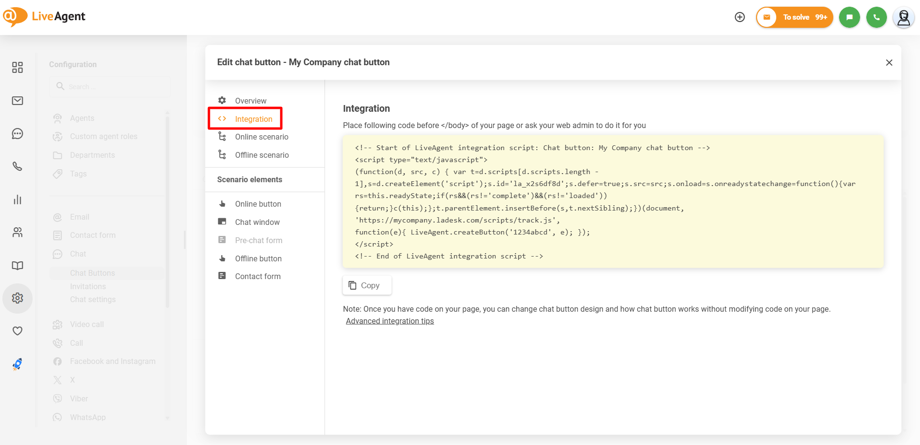
Task: Click the rocket getting started icon
Action: click(17, 364)
